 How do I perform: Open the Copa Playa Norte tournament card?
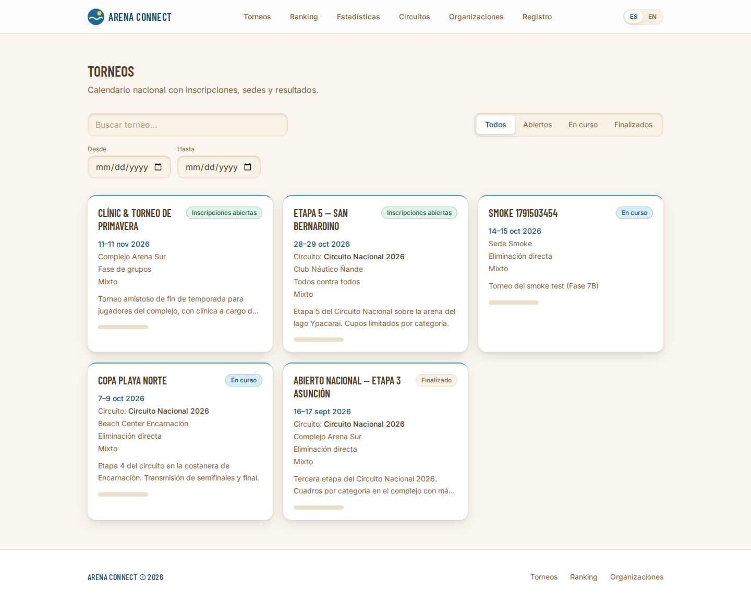click(x=180, y=441)
